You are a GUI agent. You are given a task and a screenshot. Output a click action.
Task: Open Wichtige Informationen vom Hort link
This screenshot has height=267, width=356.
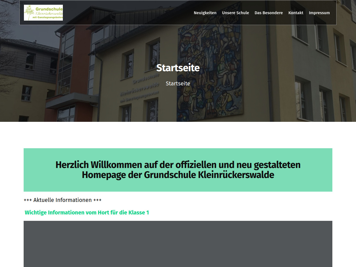[87, 212]
